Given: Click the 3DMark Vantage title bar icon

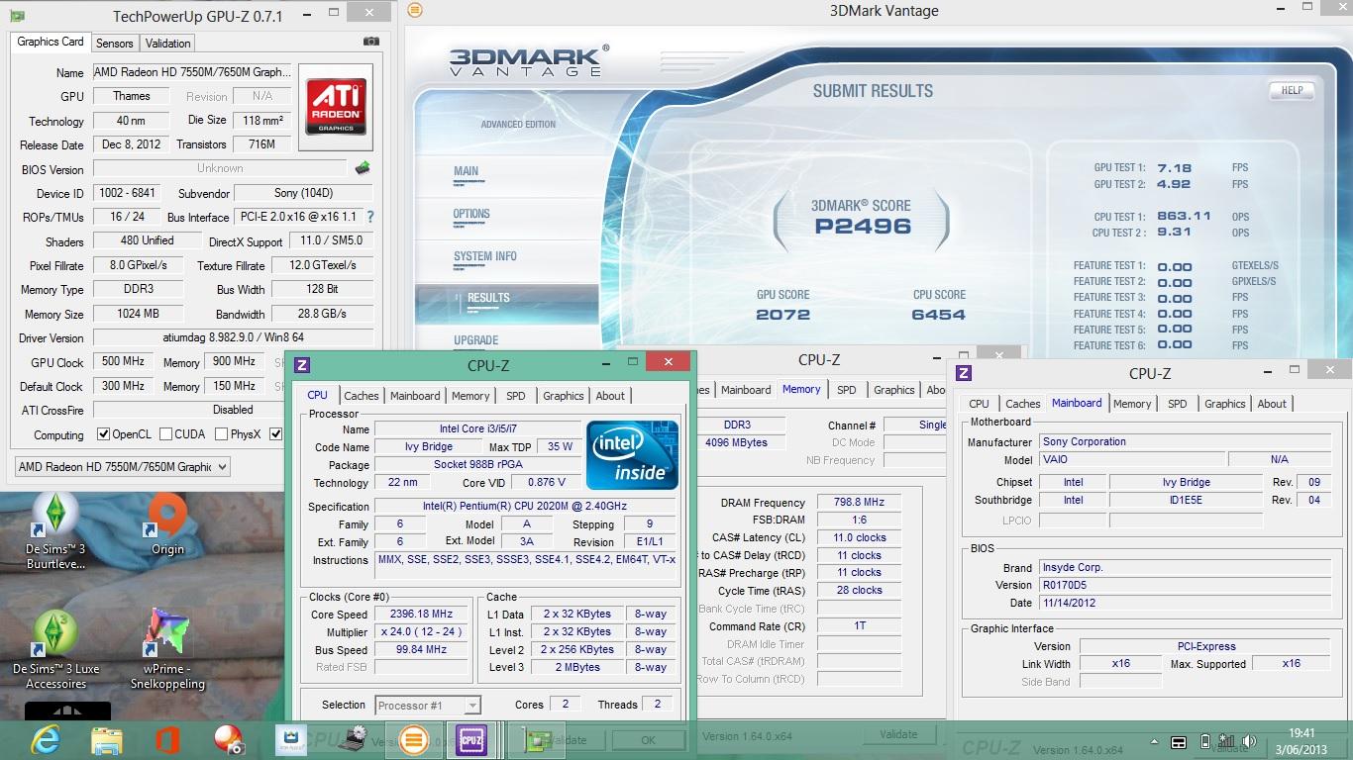Looking at the screenshot, I should point(415,11).
